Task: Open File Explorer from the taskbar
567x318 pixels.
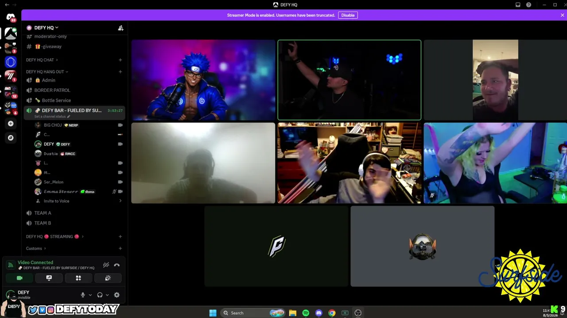Action: coord(292,313)
